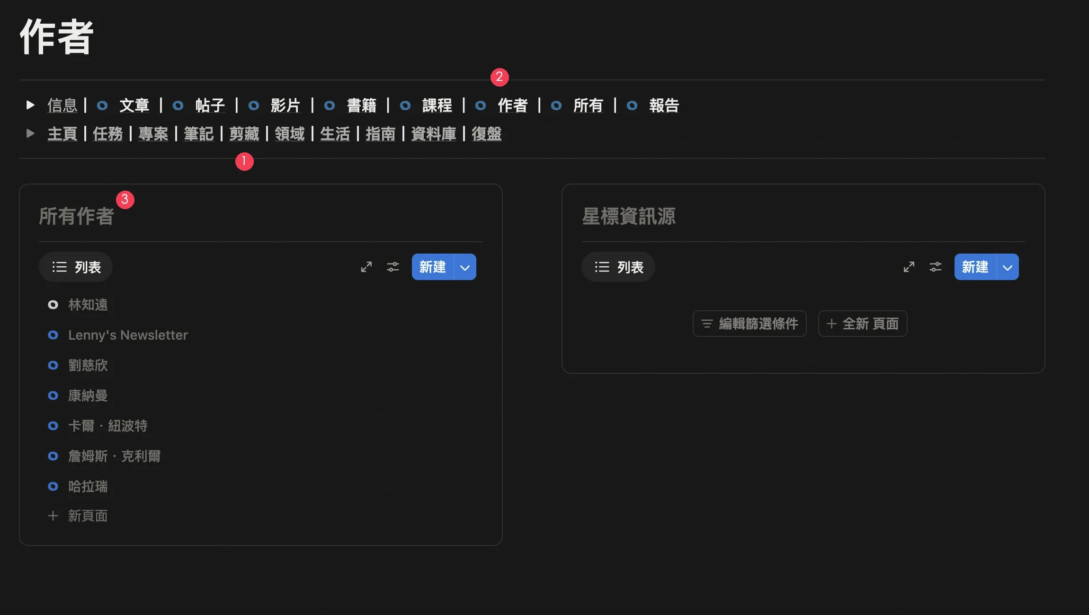Go to 筆記 page link
This screenshot has height=615, width=1089.
click(199, 134)
